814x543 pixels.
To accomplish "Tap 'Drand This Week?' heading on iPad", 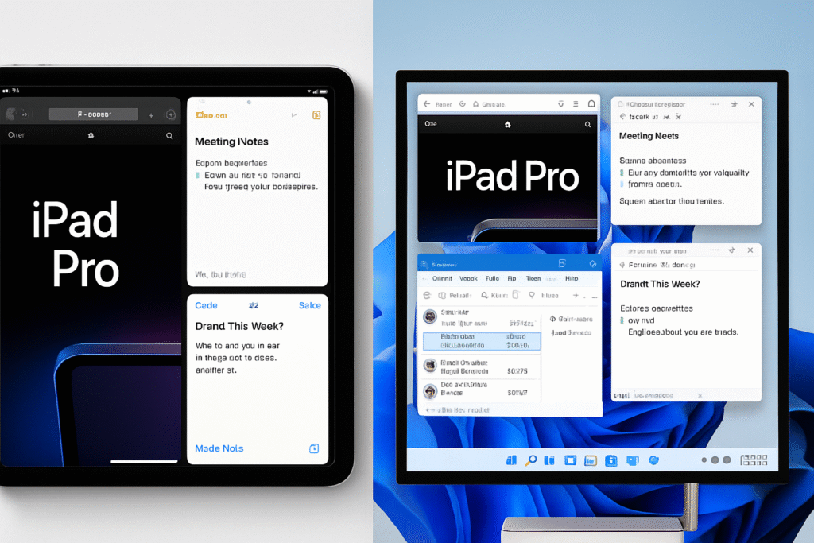I will 239,327.
